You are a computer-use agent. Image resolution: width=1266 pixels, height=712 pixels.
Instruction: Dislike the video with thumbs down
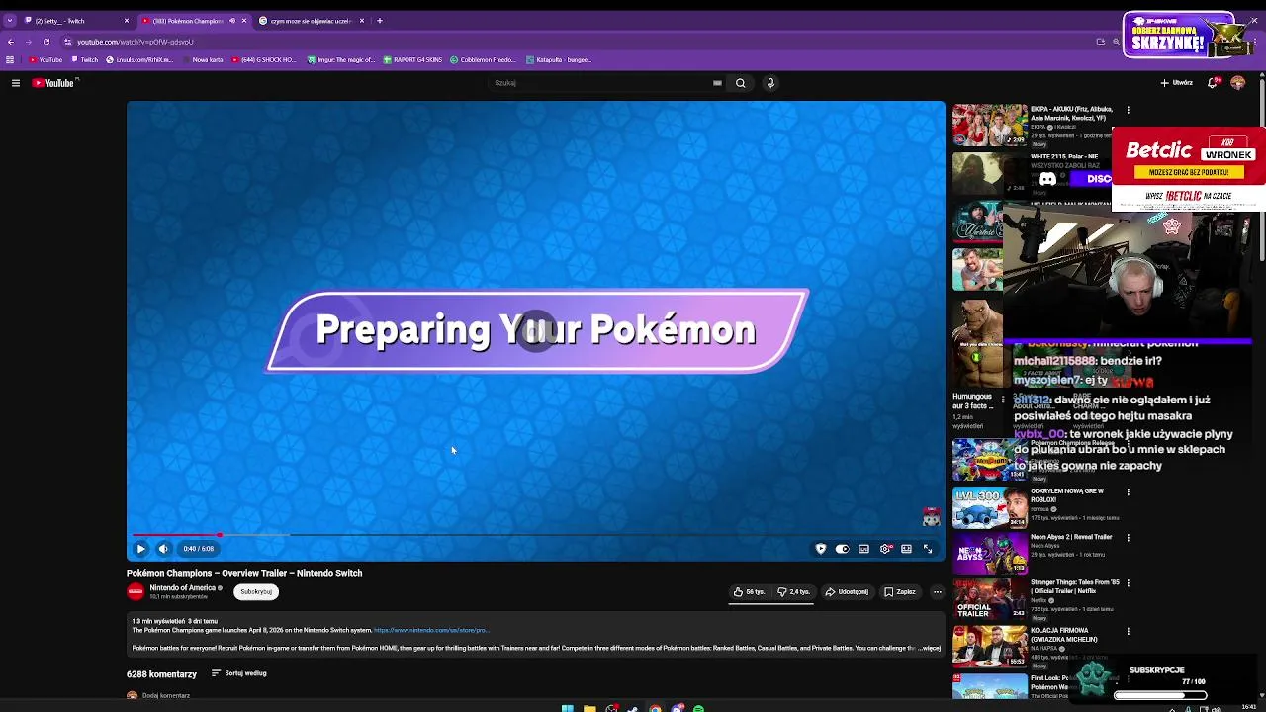pos(793,592)
